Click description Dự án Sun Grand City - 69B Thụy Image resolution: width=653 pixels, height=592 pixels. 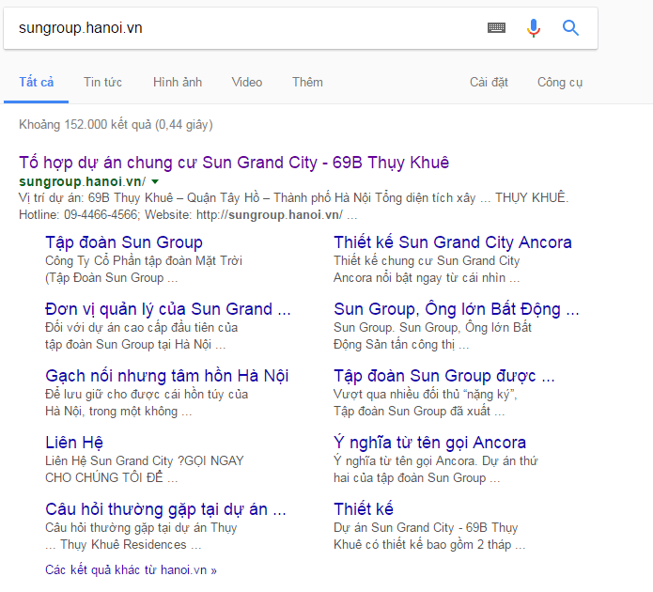[429, 536]
